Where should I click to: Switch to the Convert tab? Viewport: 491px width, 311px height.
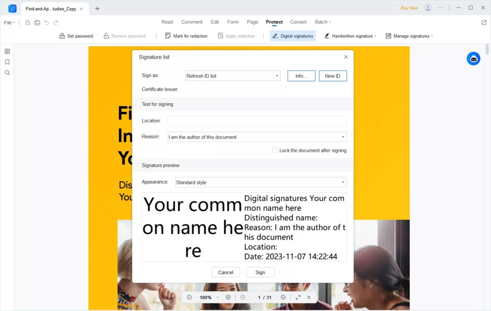pyautogui.click(x=298, y=22)
